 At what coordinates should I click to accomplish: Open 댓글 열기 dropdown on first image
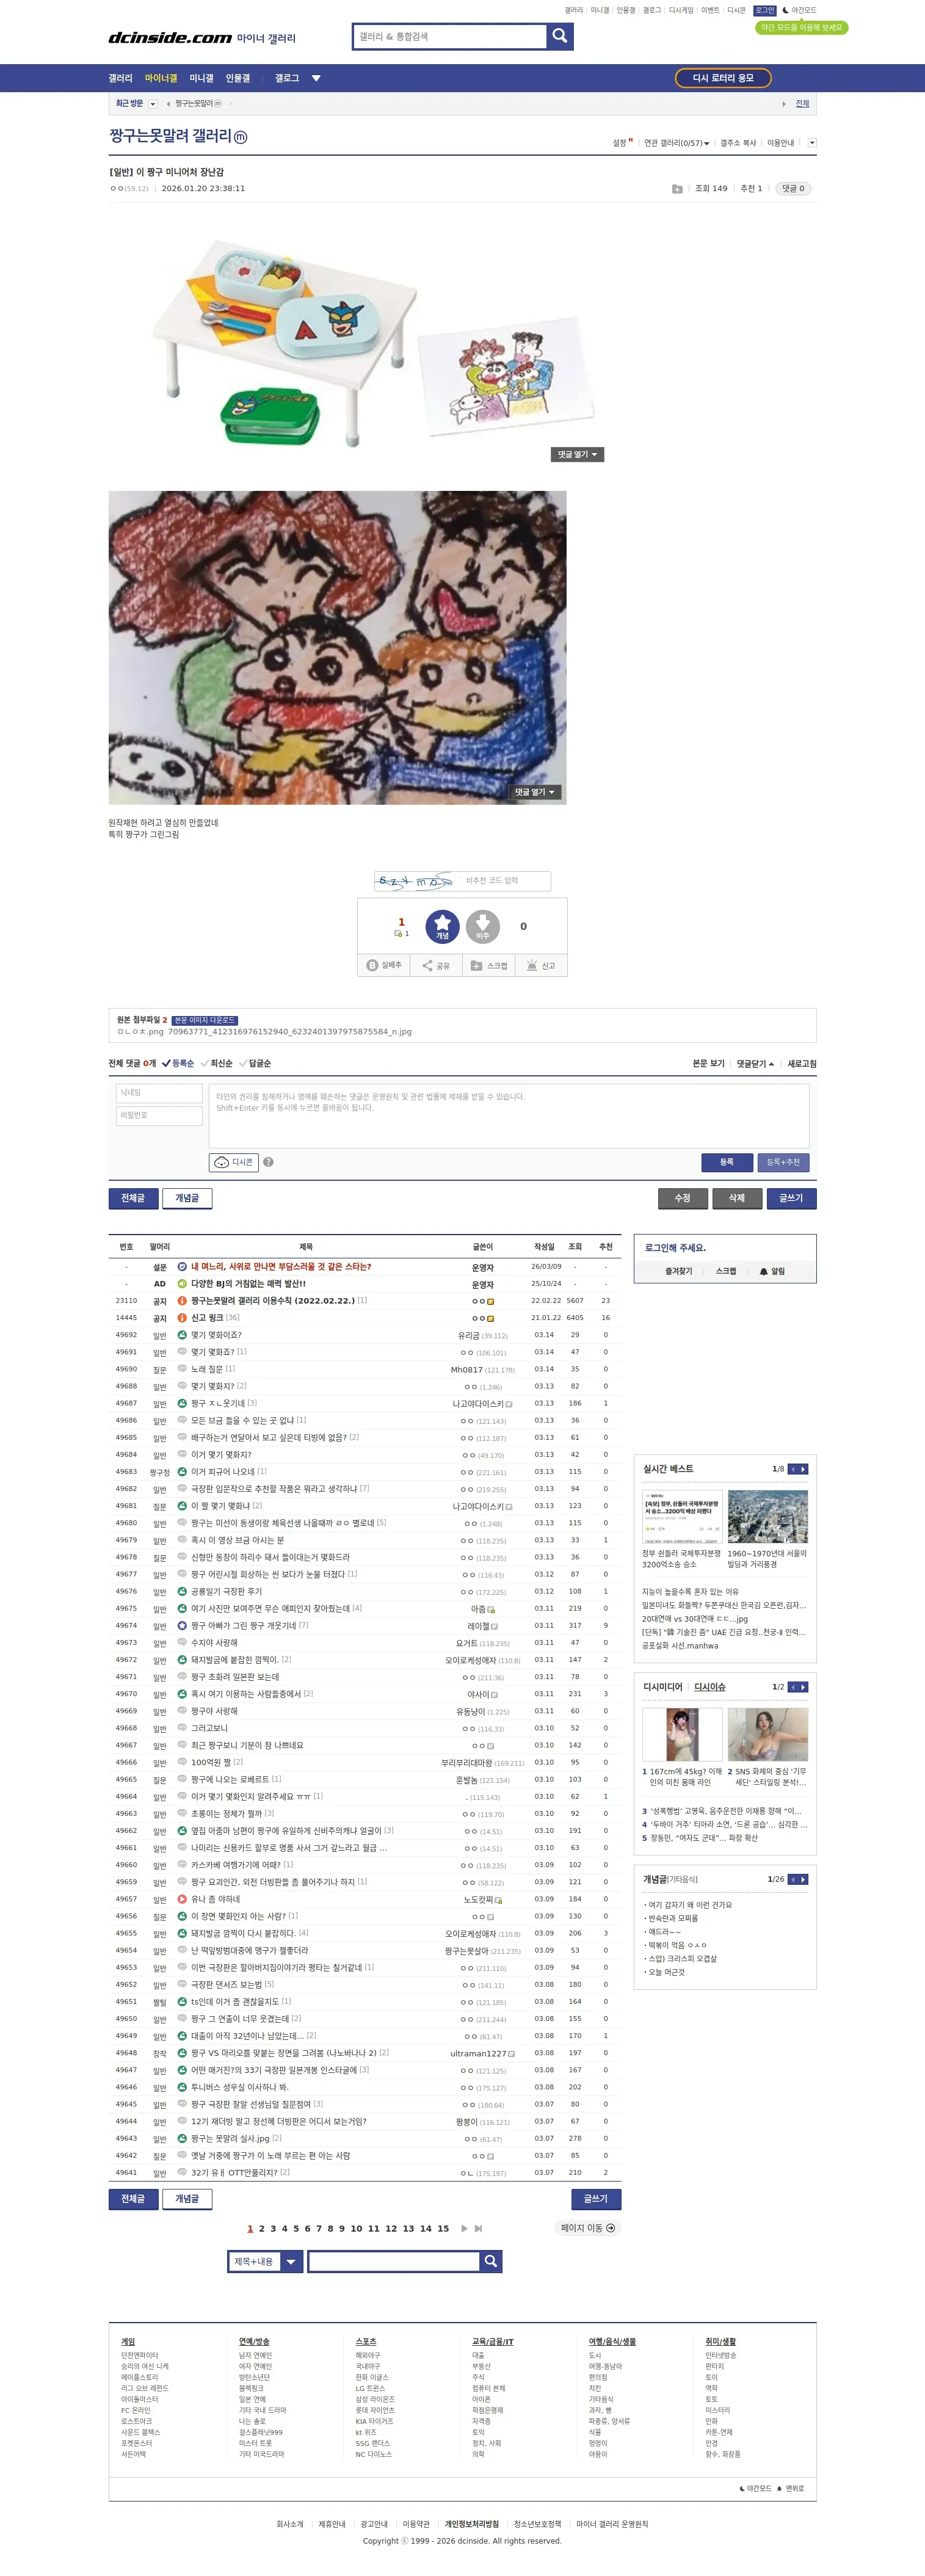[x=577, y=454]
